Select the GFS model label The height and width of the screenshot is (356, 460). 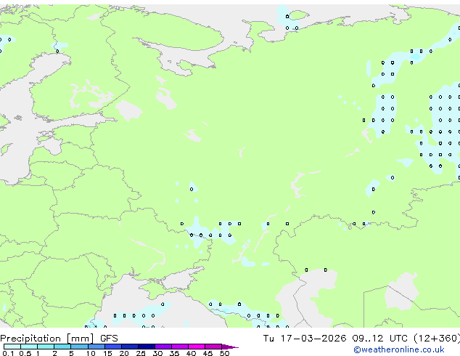pyautogui.click(x=109, y=338)
